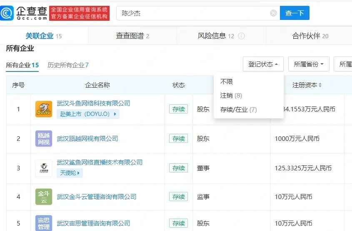Collapse the 登记状态 dropdown

point(263,64)
